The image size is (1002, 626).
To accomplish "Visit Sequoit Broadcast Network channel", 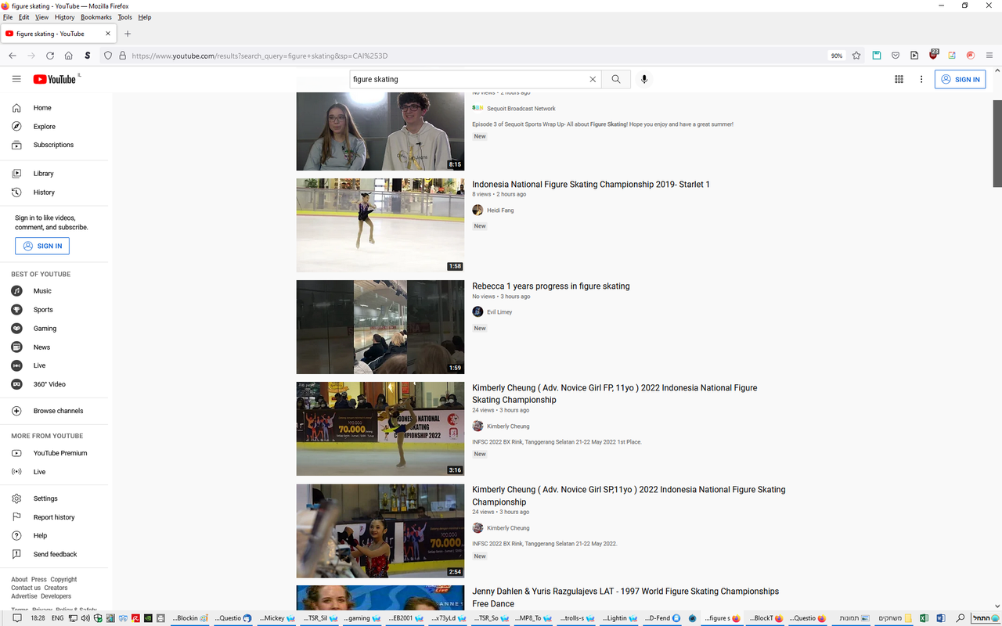I will (x=521, y=109).
